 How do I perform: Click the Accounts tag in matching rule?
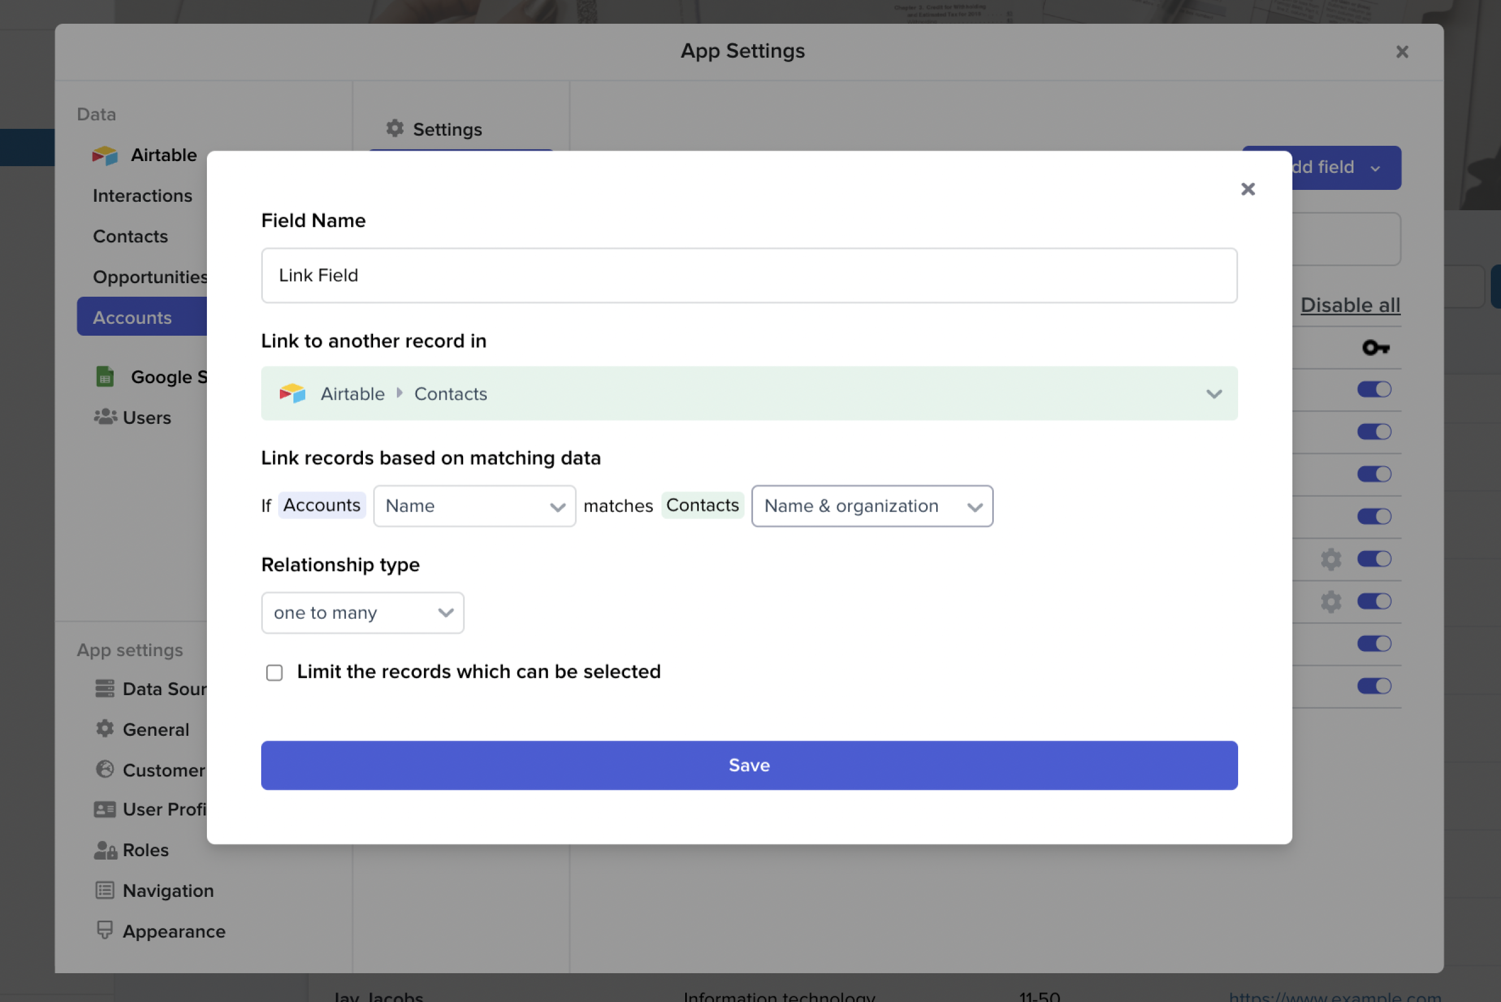[322, 505]
